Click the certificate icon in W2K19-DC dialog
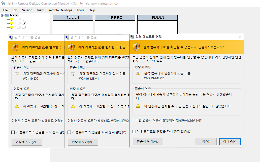 click(17, 74)
